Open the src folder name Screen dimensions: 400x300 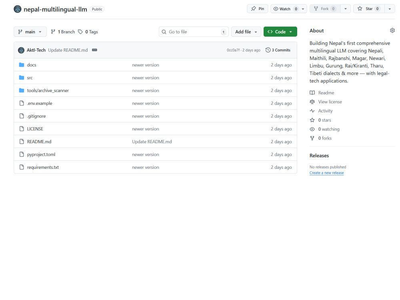30,78
